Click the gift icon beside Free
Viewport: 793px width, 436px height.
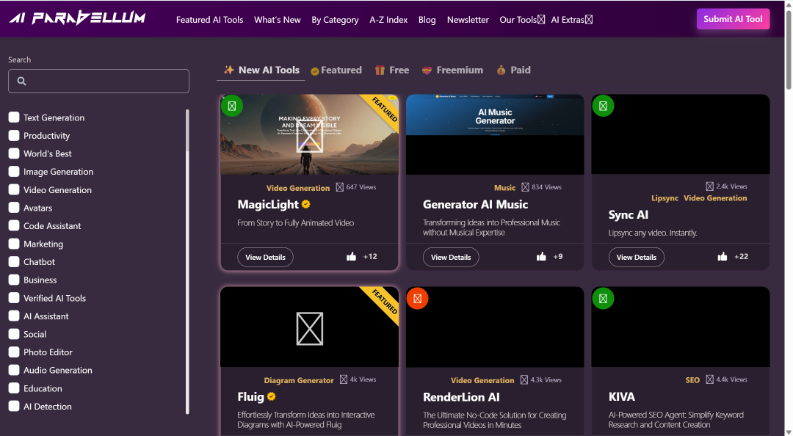pyautogui.click(x=380, y=70)
